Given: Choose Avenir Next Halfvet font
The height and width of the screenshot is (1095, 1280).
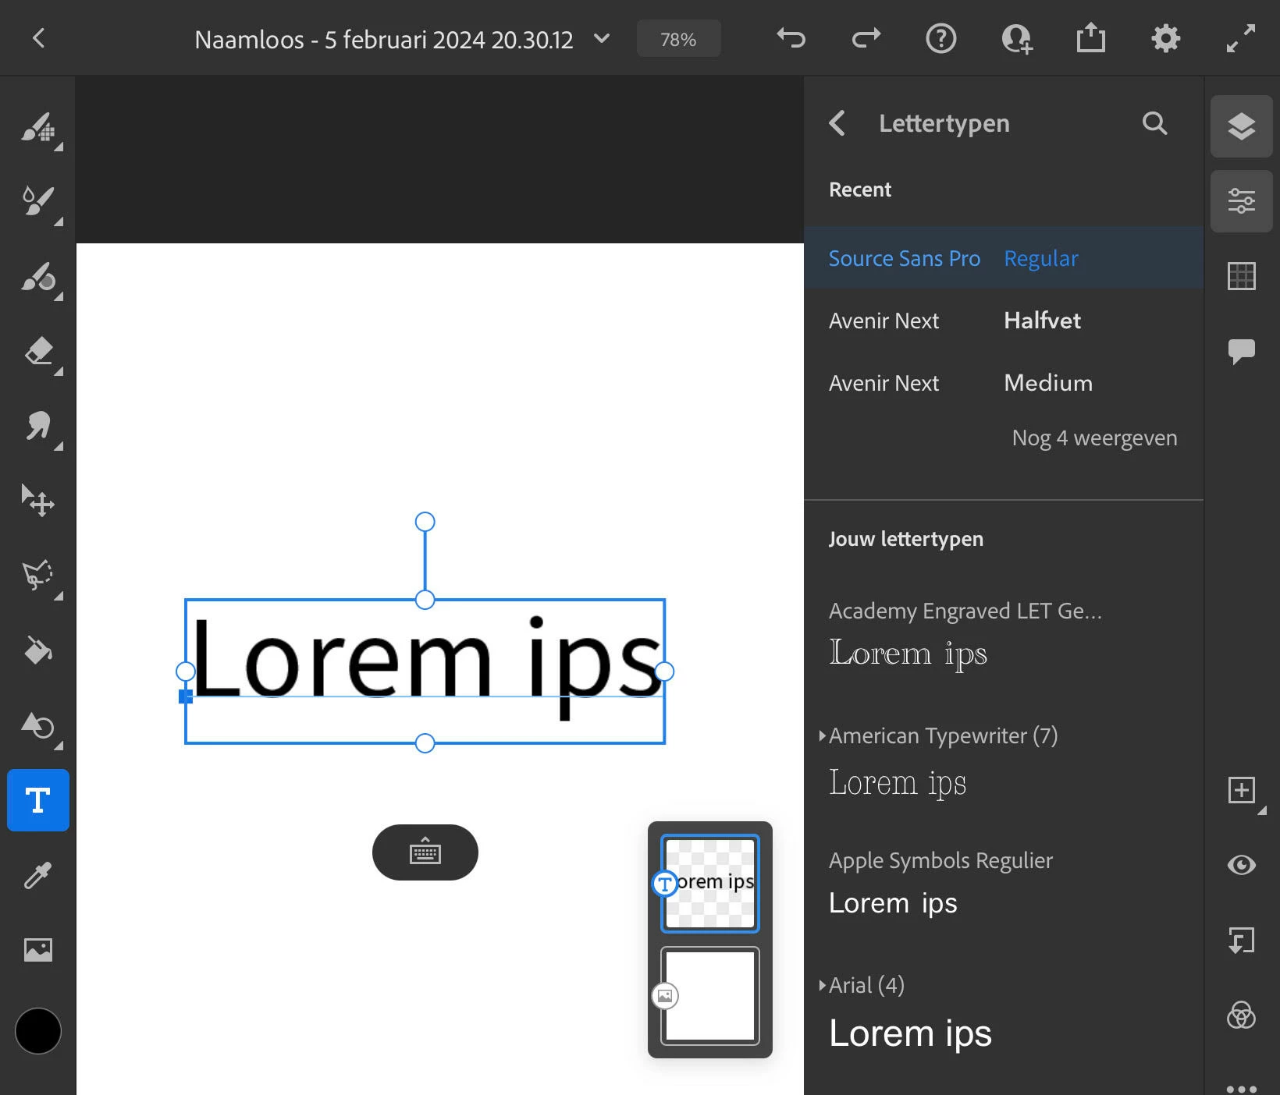Looking at the screenshot, I should point(1004,321).
